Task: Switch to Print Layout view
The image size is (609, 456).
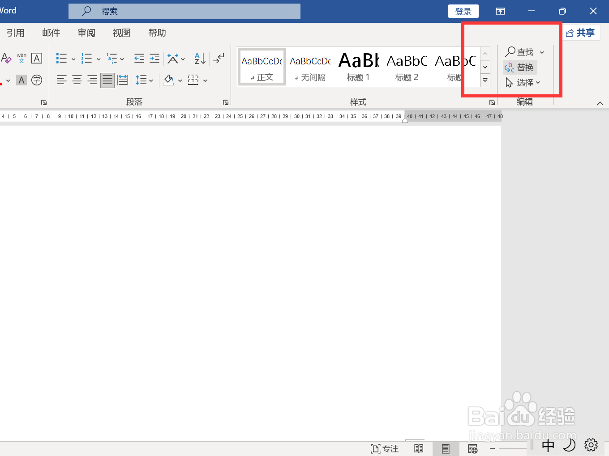Action: point(446,448)
